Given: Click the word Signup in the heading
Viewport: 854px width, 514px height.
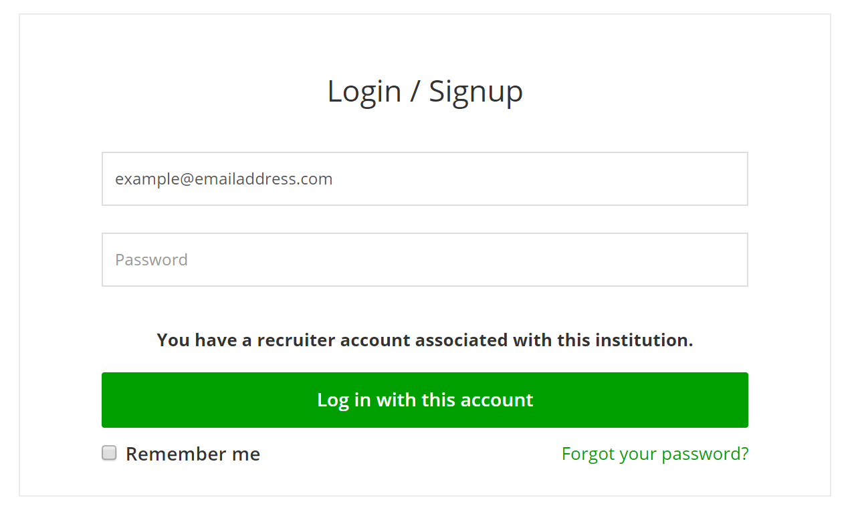Looking at the screenshot, I should click(475, 92).
